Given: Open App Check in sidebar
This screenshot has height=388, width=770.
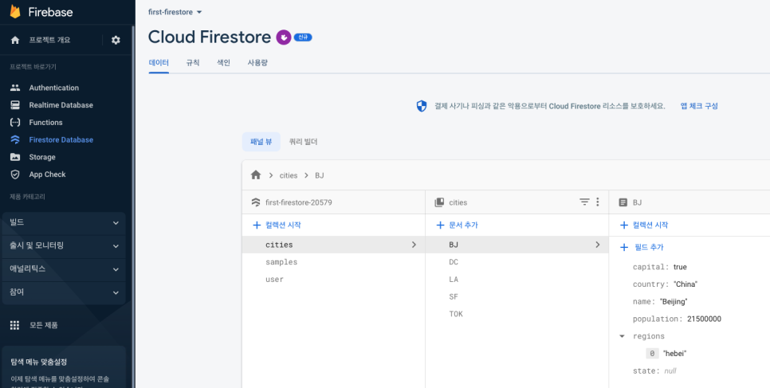Looking at the screenshot, I should coord(47,174).
